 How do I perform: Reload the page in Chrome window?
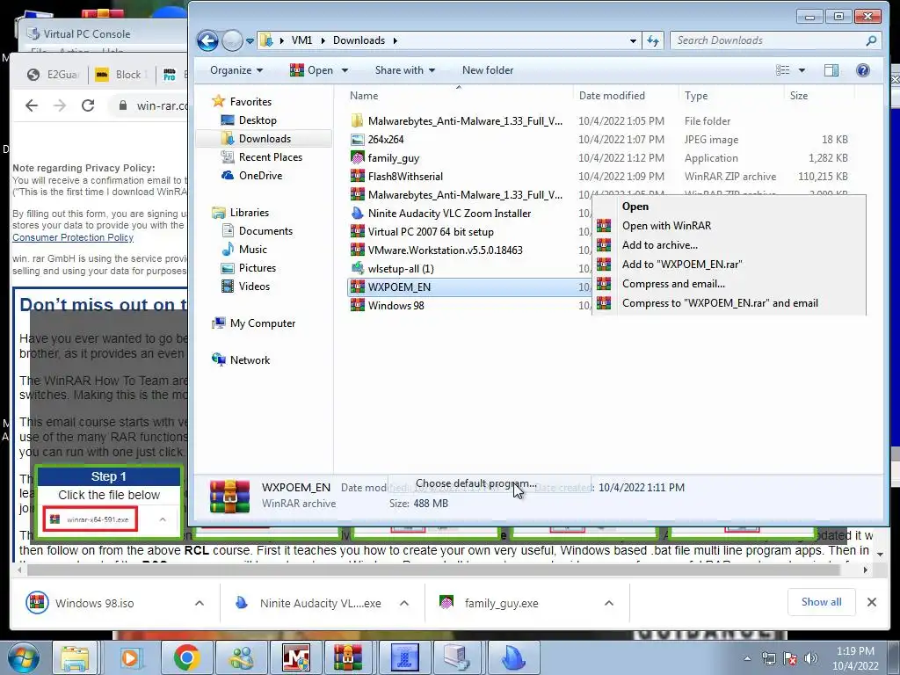(x=88, y=105)
